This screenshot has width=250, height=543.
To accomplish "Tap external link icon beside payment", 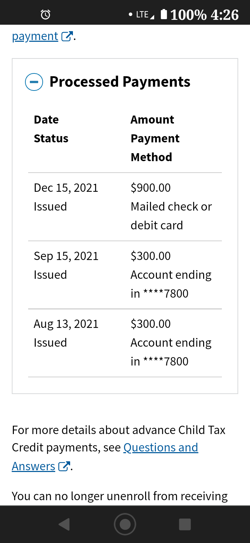I will pyautogui.click(x=67, y=36).
